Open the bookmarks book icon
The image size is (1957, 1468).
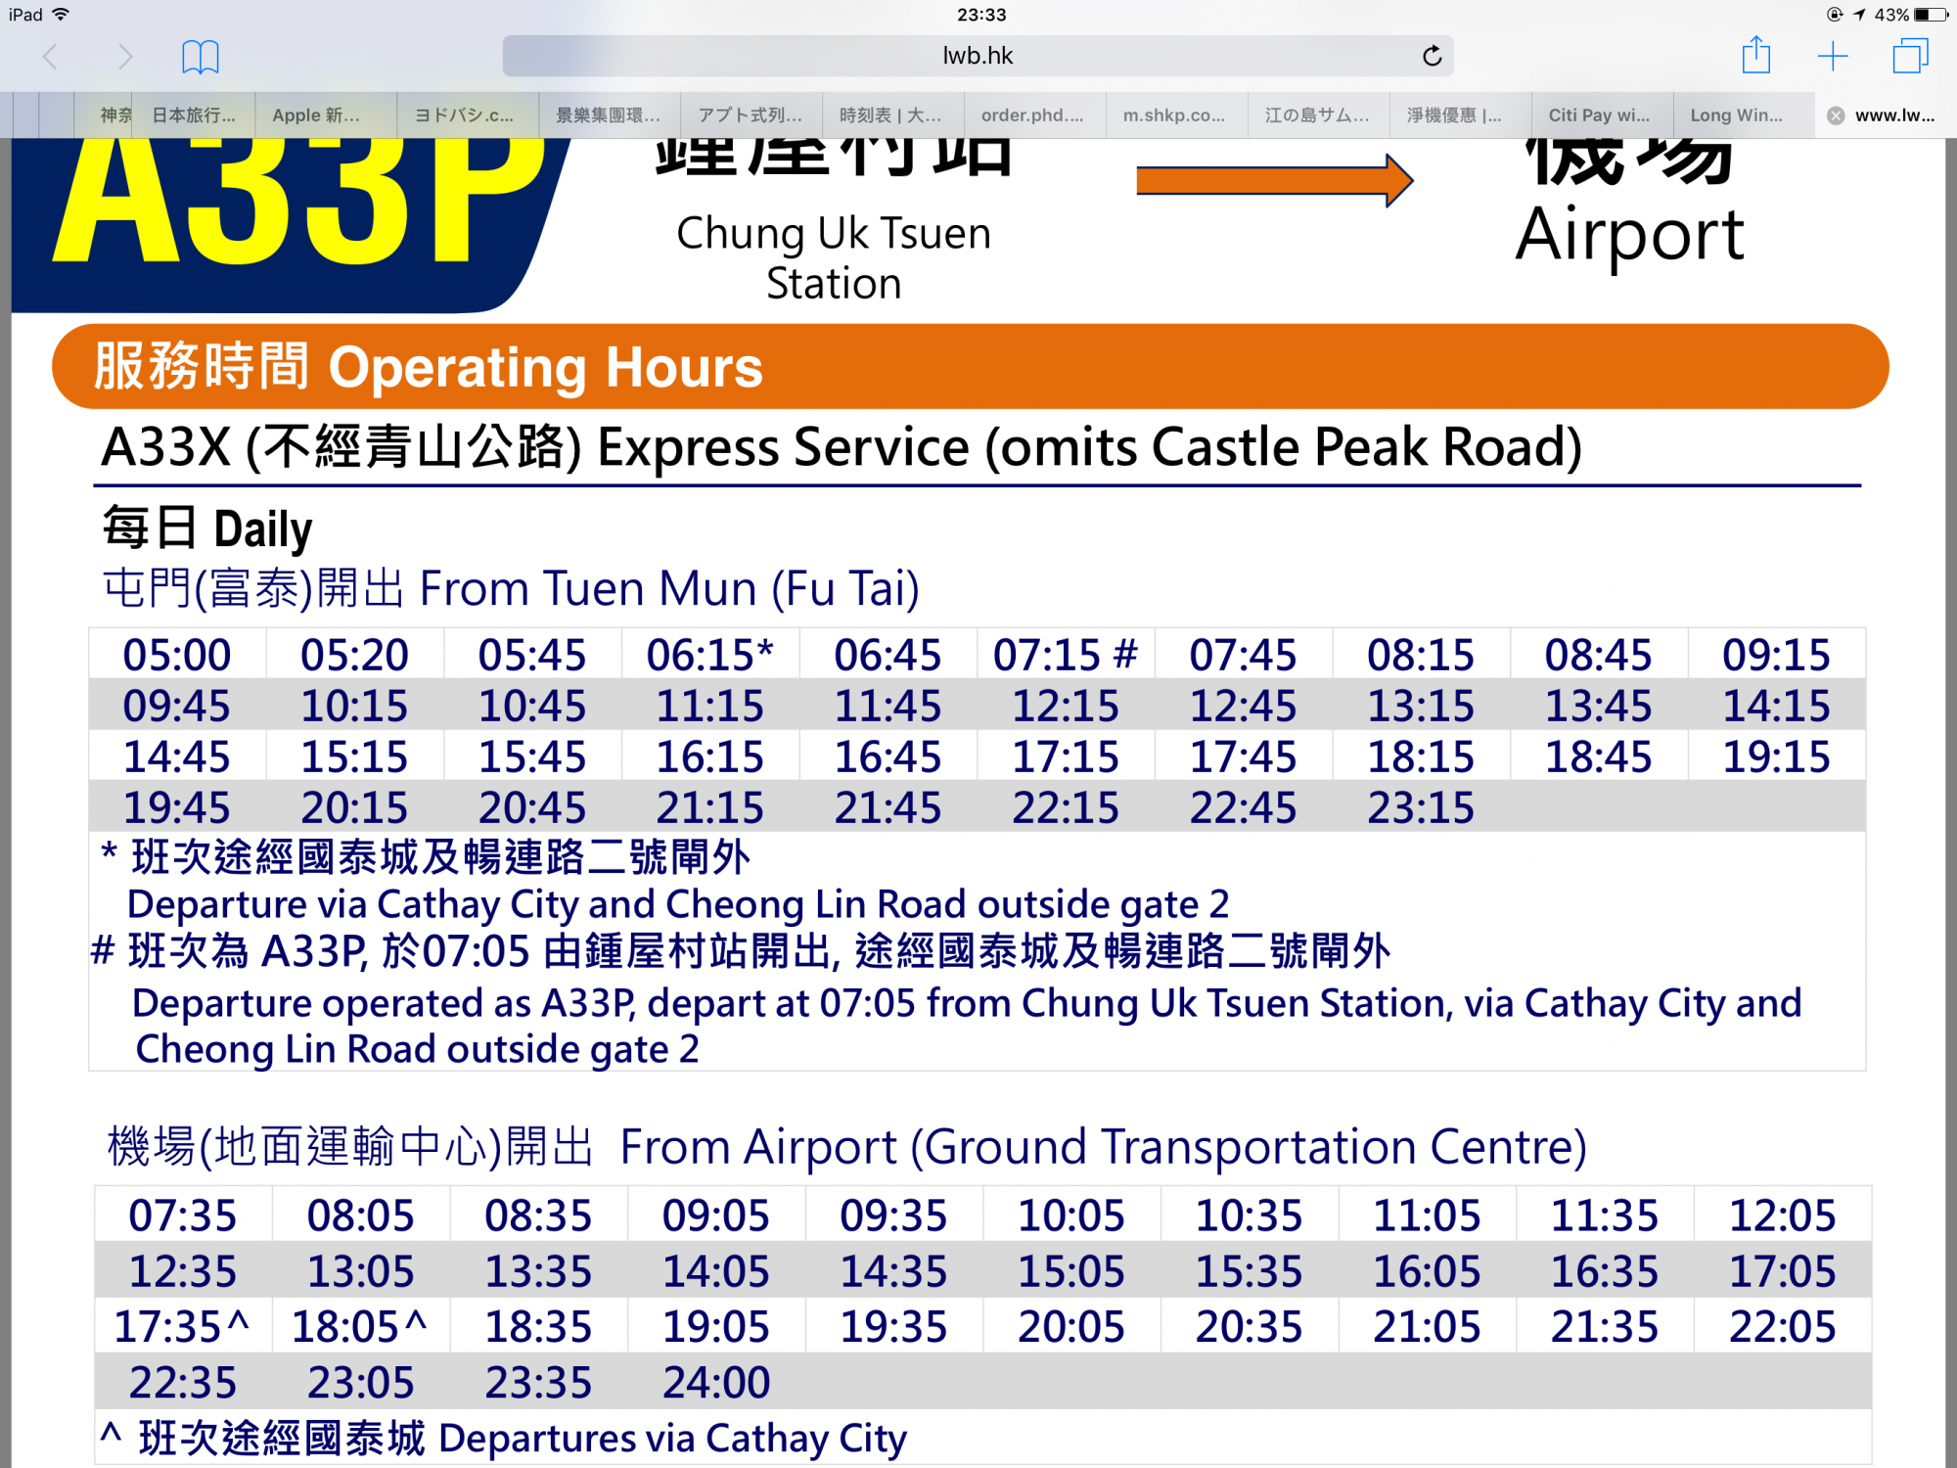click(x=200, y=57)
